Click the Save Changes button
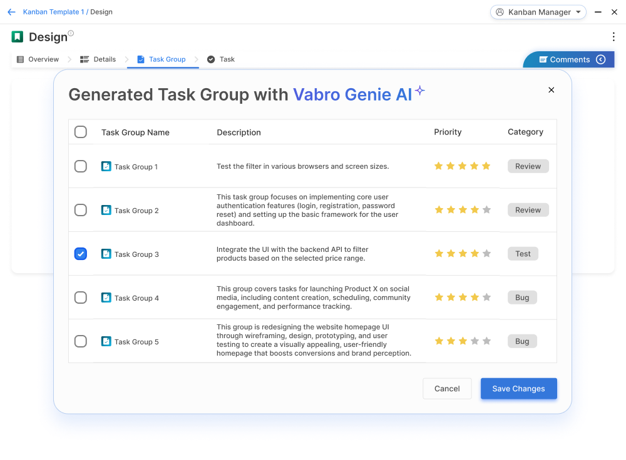Screen dimensions: 626x460 tap(518, 389)
